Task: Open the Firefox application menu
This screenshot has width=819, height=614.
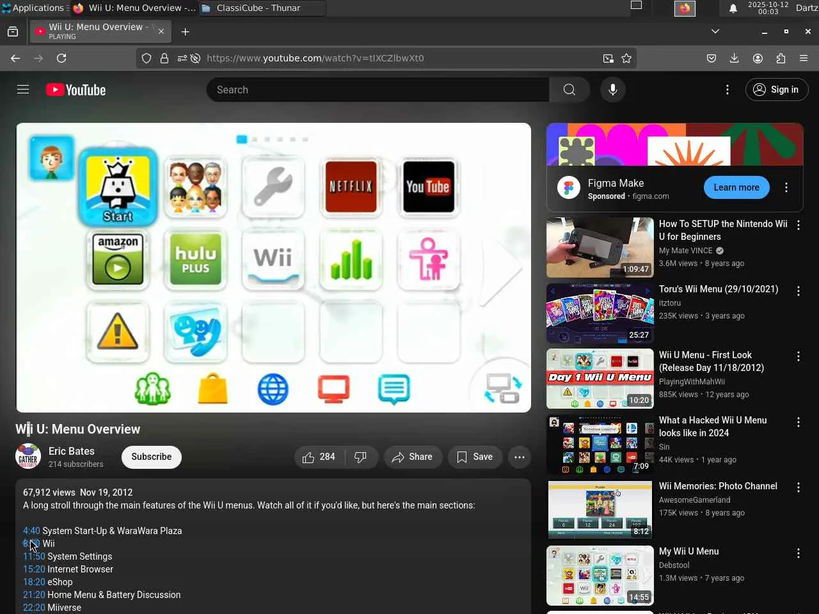Action: pos(804,58)
